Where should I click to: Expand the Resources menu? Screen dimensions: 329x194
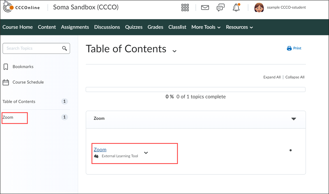pyautogui.click(x=239, y=27)
